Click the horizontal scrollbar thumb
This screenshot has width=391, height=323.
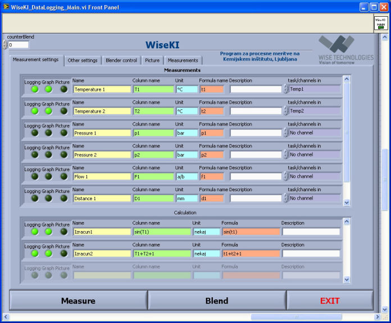point(296,317)
